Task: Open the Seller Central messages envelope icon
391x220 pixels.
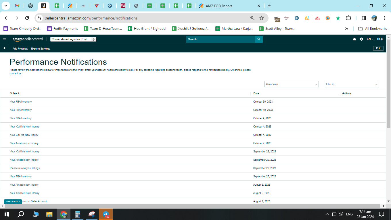Action: coord(354,39)
